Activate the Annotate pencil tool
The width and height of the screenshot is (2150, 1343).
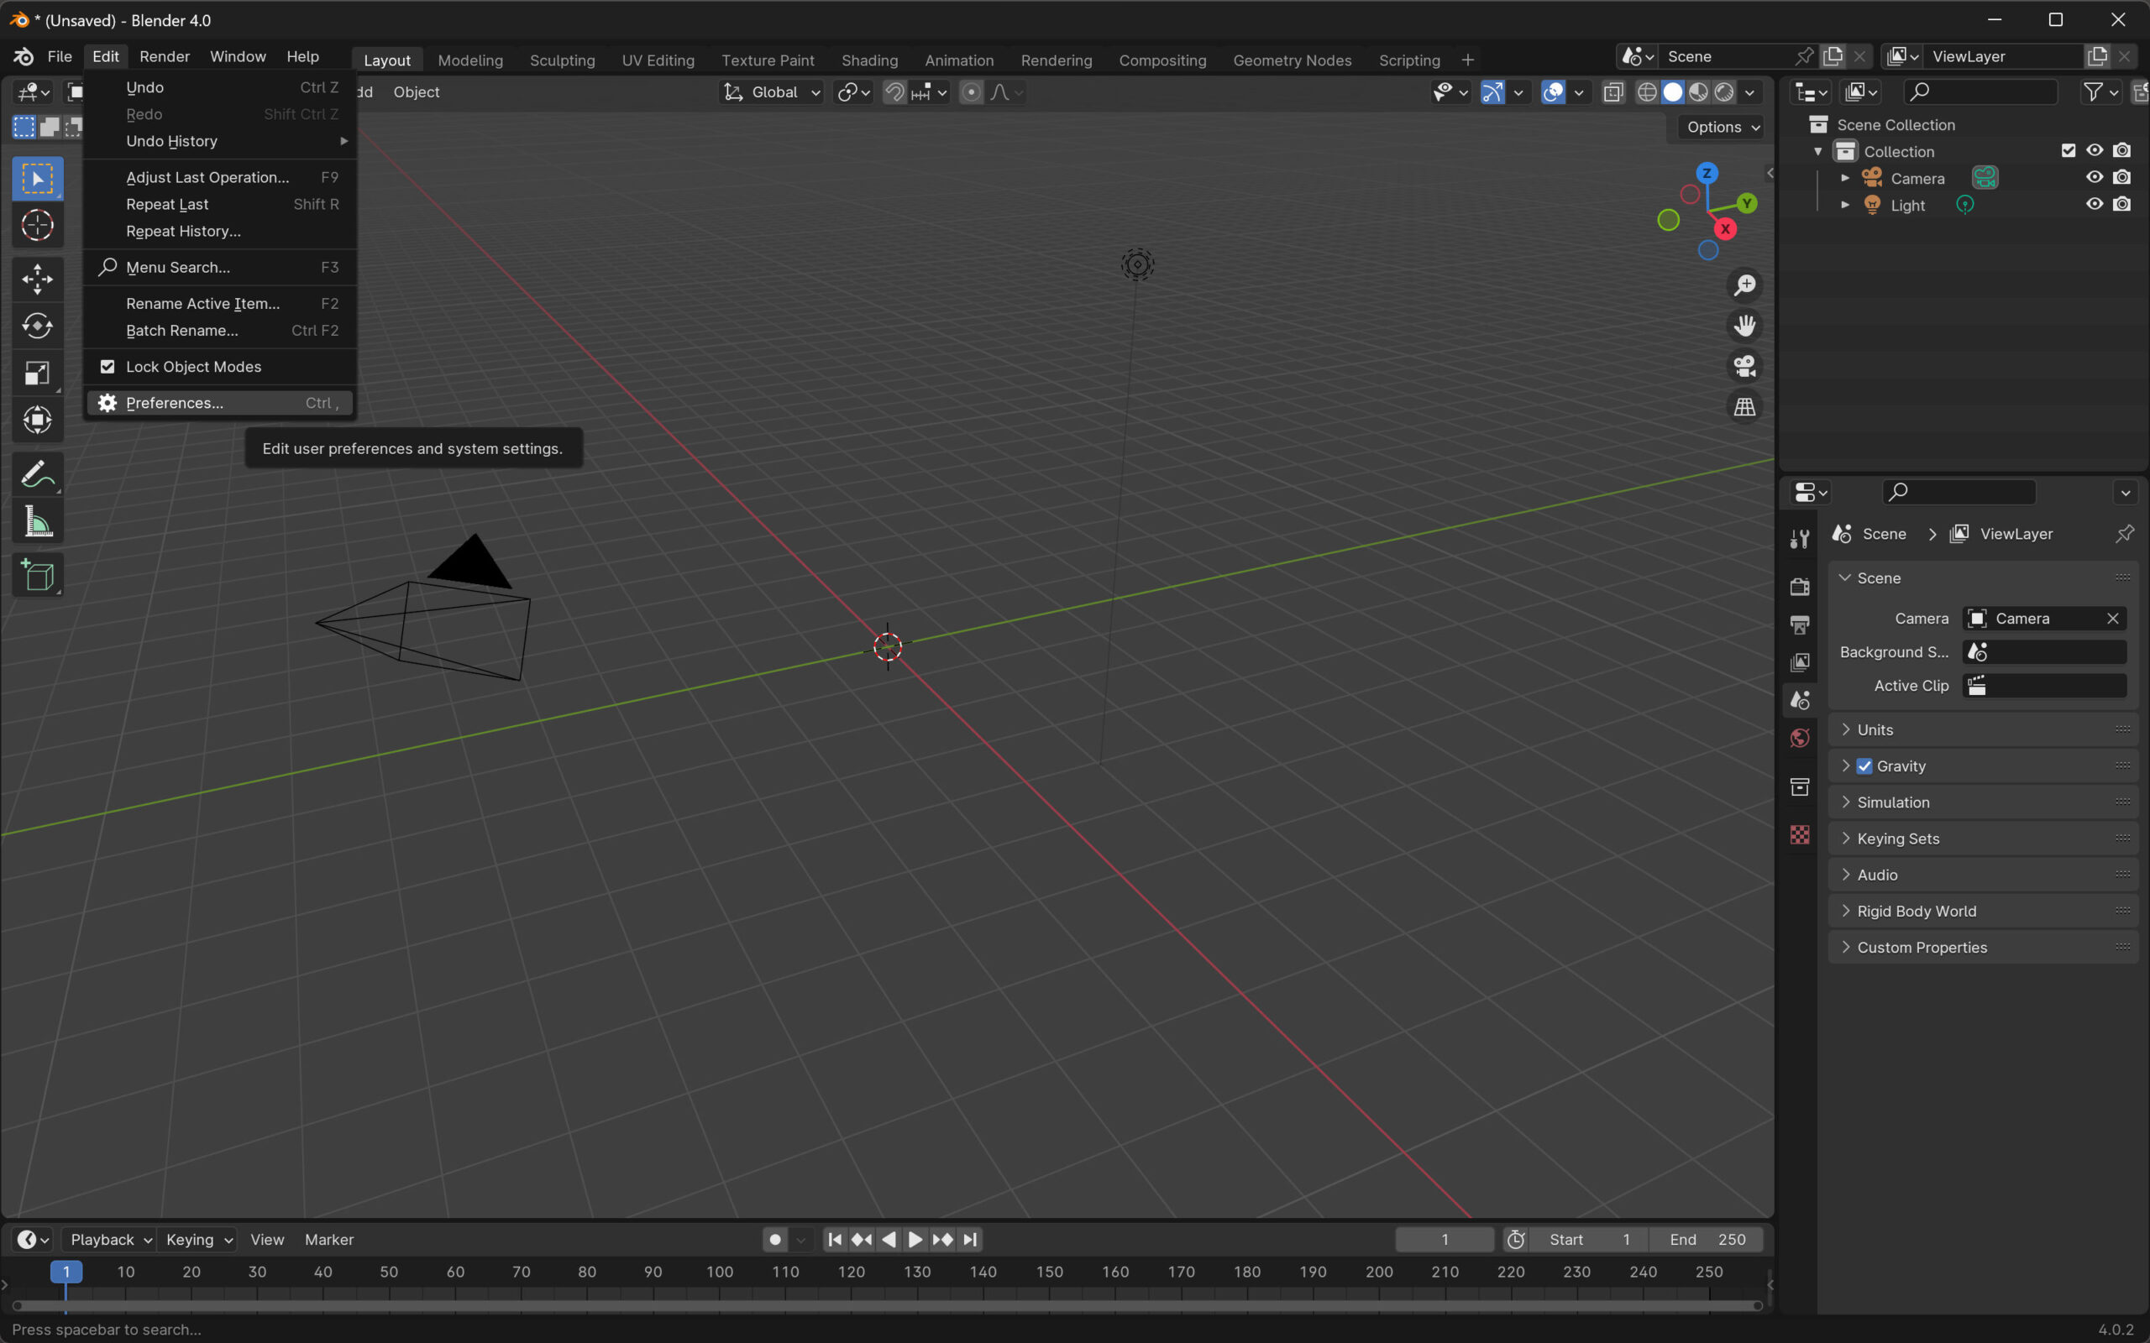(37, 474)
